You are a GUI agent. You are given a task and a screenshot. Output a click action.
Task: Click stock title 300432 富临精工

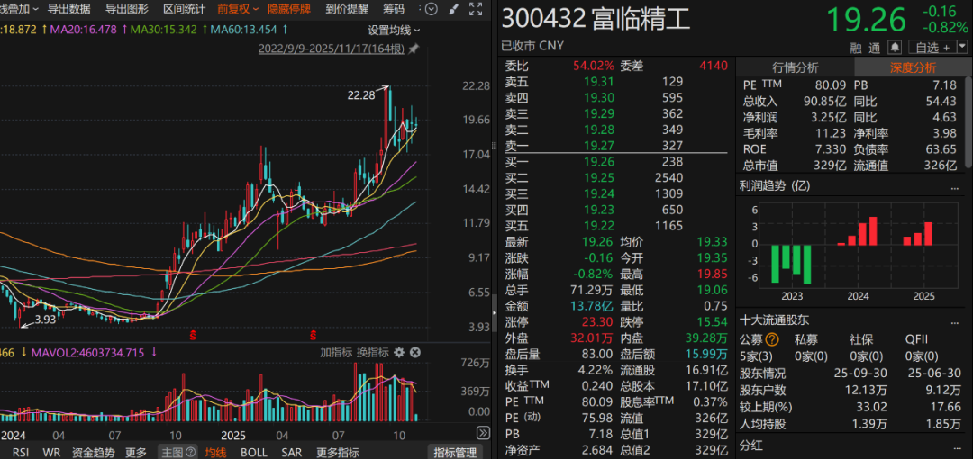point(596,19)
